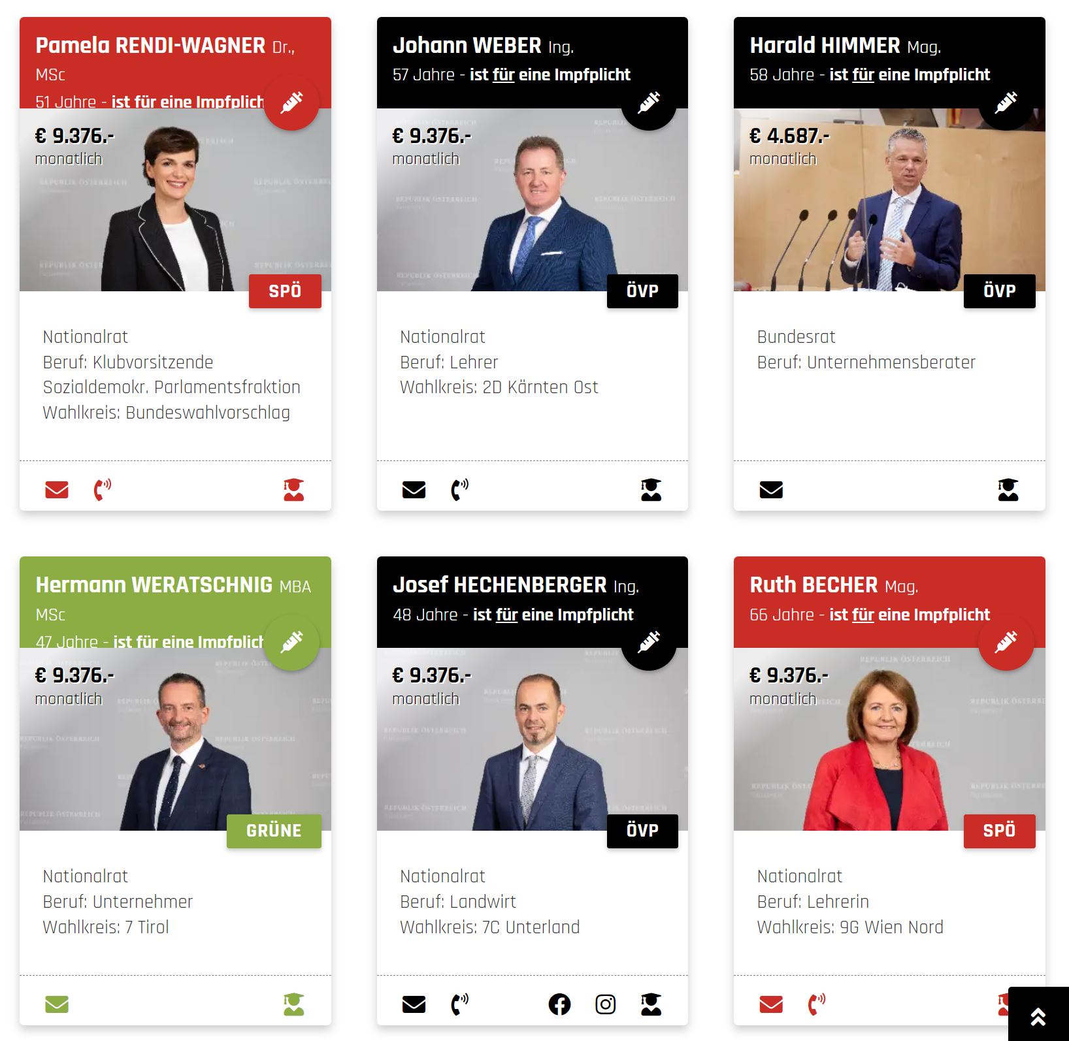The width and height of the screenshot is (1069, 1041).
Task: Click ÖVP badge on Harald Himmer's card
Action: point(1000,291)
